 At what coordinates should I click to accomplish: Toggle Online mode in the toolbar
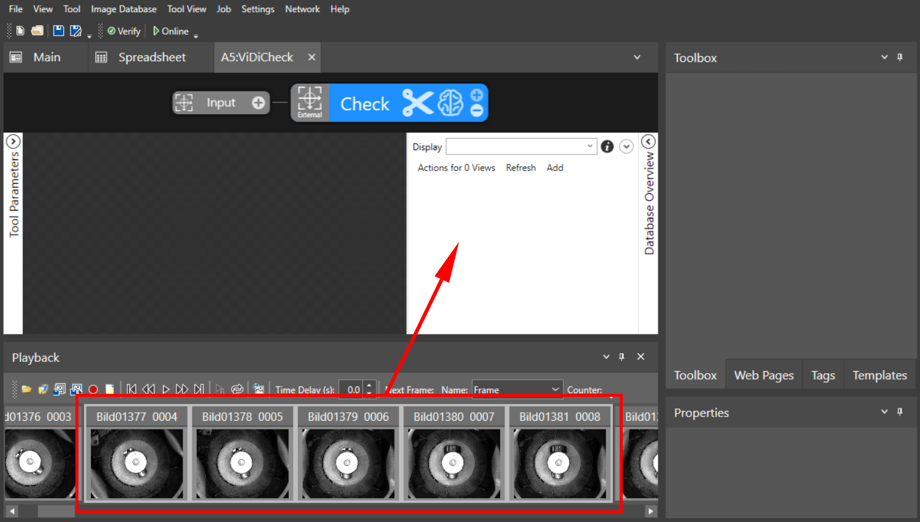coord(170,31)
